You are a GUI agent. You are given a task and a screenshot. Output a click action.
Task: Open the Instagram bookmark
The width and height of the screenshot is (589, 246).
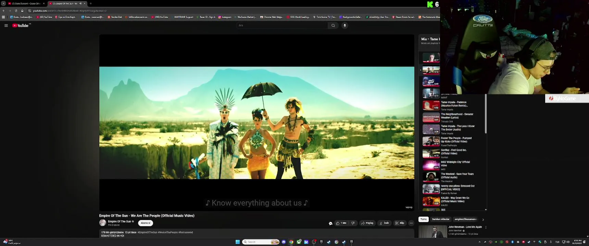(x=225, y=17)
